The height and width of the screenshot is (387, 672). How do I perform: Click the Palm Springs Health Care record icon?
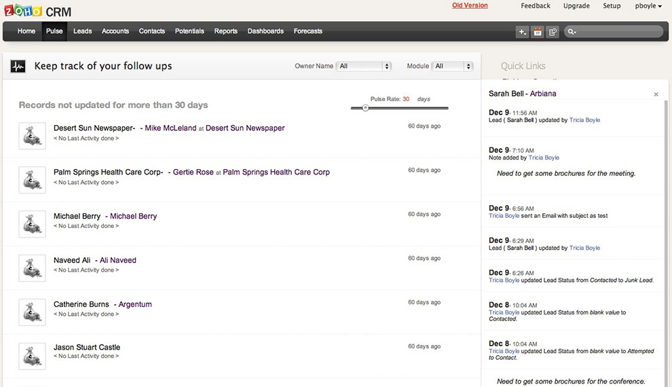click(x=32, y=180)
